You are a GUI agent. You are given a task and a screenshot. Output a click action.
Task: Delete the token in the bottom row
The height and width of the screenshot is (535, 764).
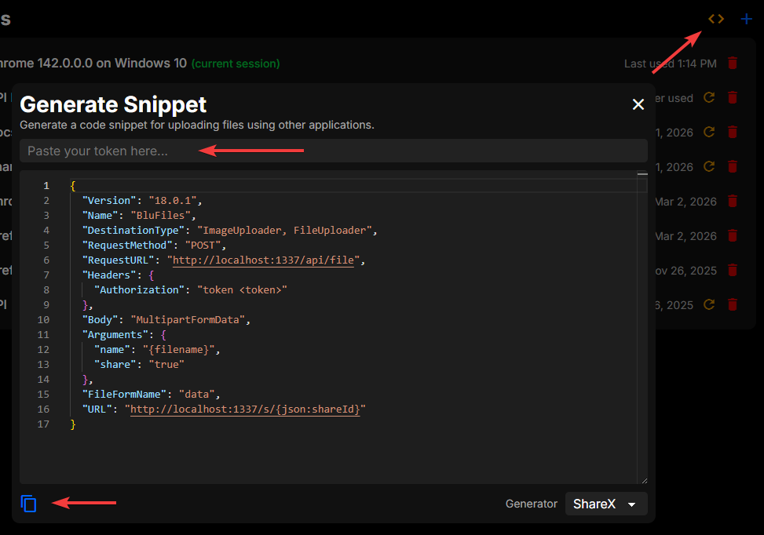coord(733,304)
